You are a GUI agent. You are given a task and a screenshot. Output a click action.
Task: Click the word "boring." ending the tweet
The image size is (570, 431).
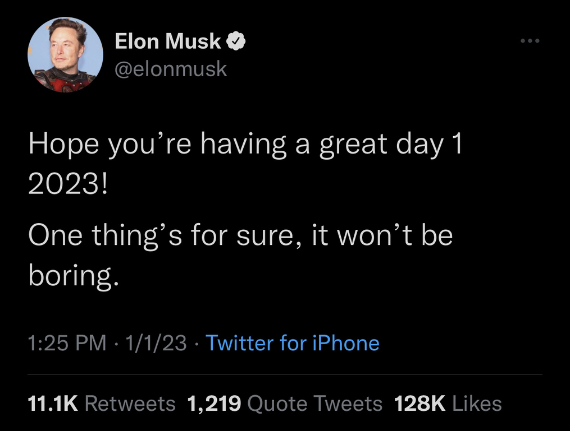click(x=74, y=275)
